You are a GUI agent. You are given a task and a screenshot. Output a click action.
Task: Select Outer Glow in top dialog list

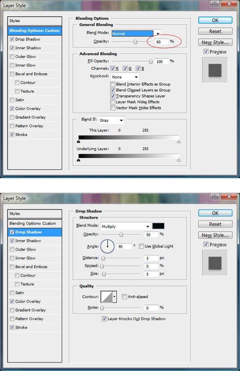[x=35, y=56]
